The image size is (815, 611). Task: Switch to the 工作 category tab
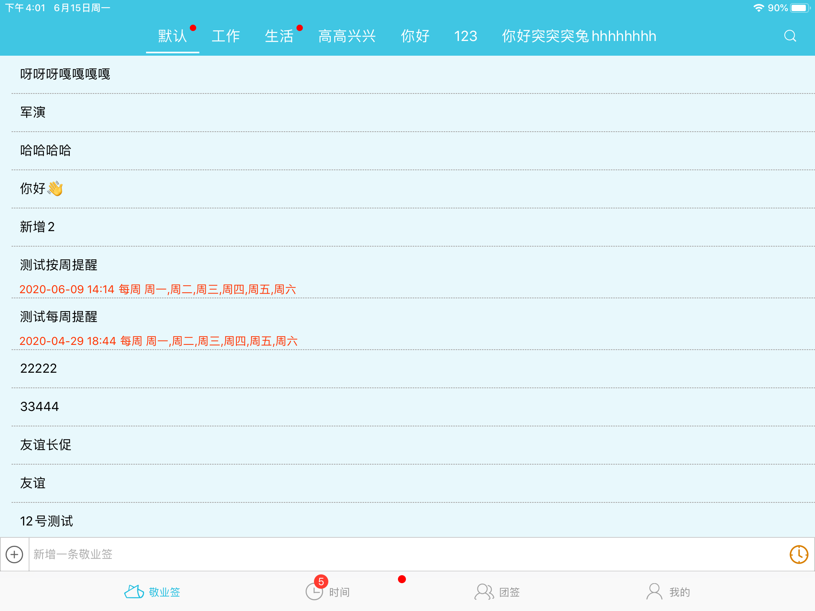pyautogui.click(x=226, y=36)
